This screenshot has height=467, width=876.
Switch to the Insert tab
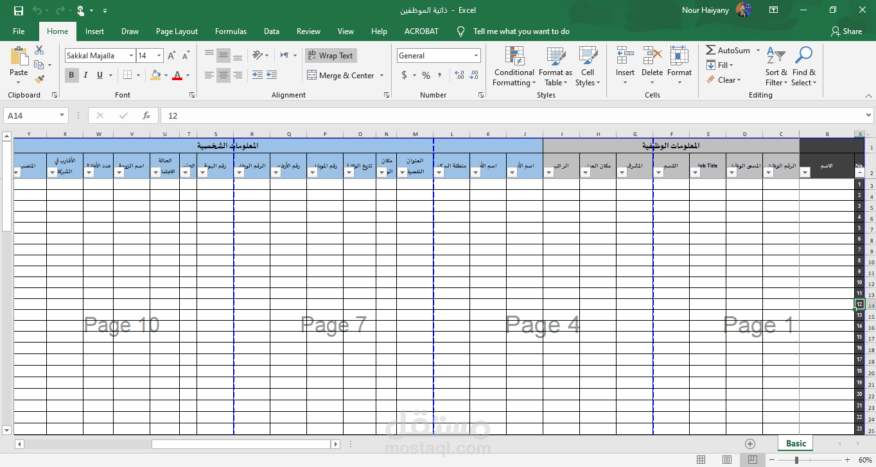(x=94, y=31)
